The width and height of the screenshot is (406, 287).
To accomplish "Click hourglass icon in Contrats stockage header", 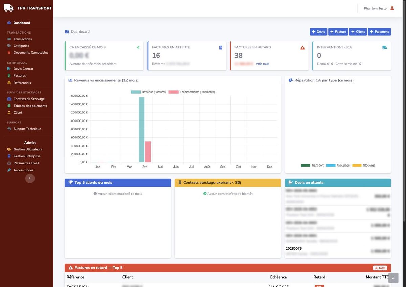I will (180, 182).
